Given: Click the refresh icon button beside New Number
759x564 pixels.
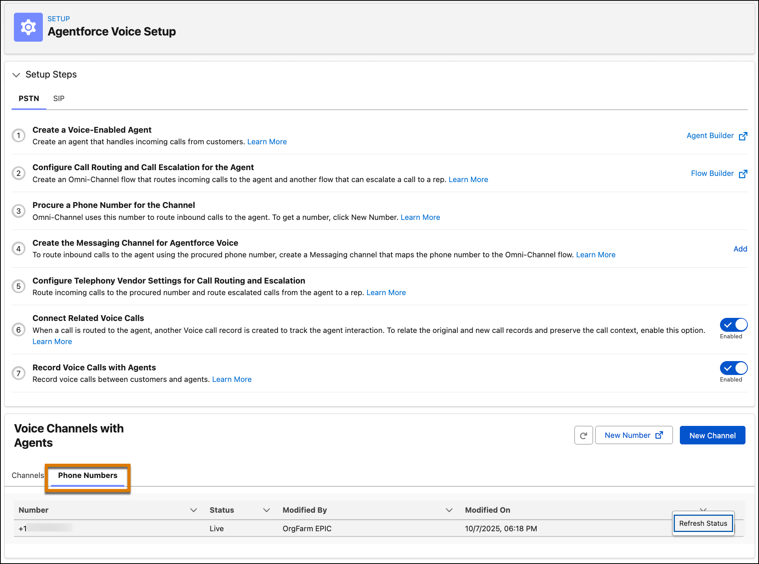Looking at the screenshot, I should pos(583,435).
